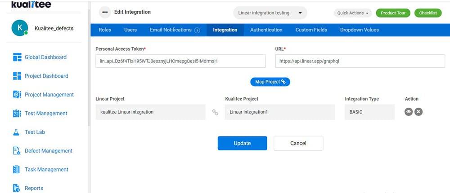Click the Test Management icon
This screenshot has width=450, height=193.
tap(17, 114)
